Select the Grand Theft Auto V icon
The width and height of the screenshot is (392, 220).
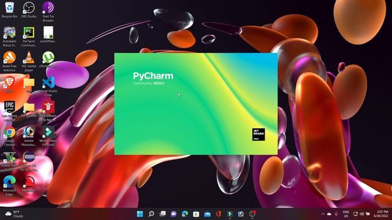tap(9, 161)
